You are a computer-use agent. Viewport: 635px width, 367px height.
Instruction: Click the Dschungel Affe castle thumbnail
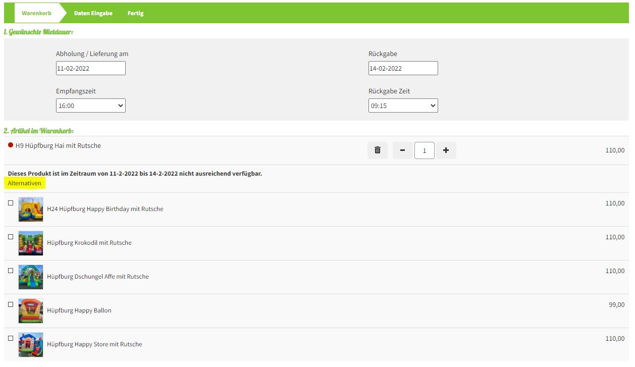pyautogui.click(x=31, y=277)
